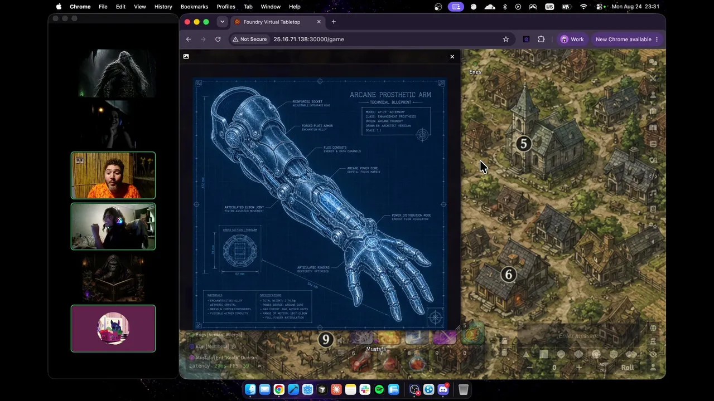Click New Chrome available button

[x=627, y=39]
